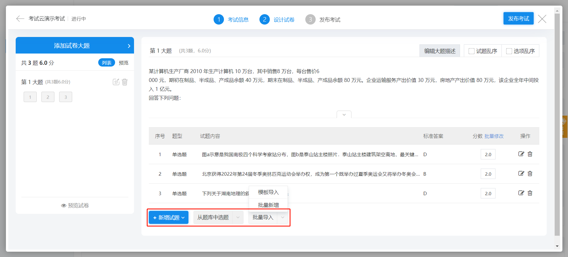Click the score input field for question 2

(x=488, y=174)
